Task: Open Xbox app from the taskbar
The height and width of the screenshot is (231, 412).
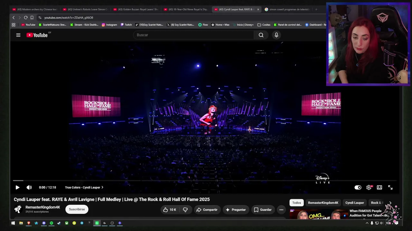Action: [x=67, y=223]
